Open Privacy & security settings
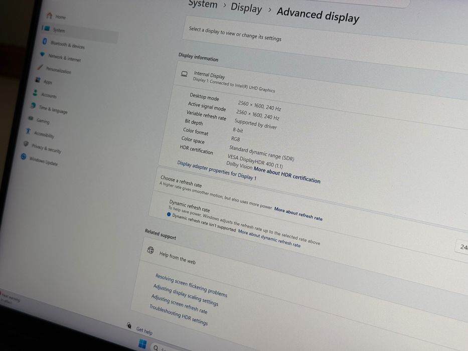 coord(46,148)
